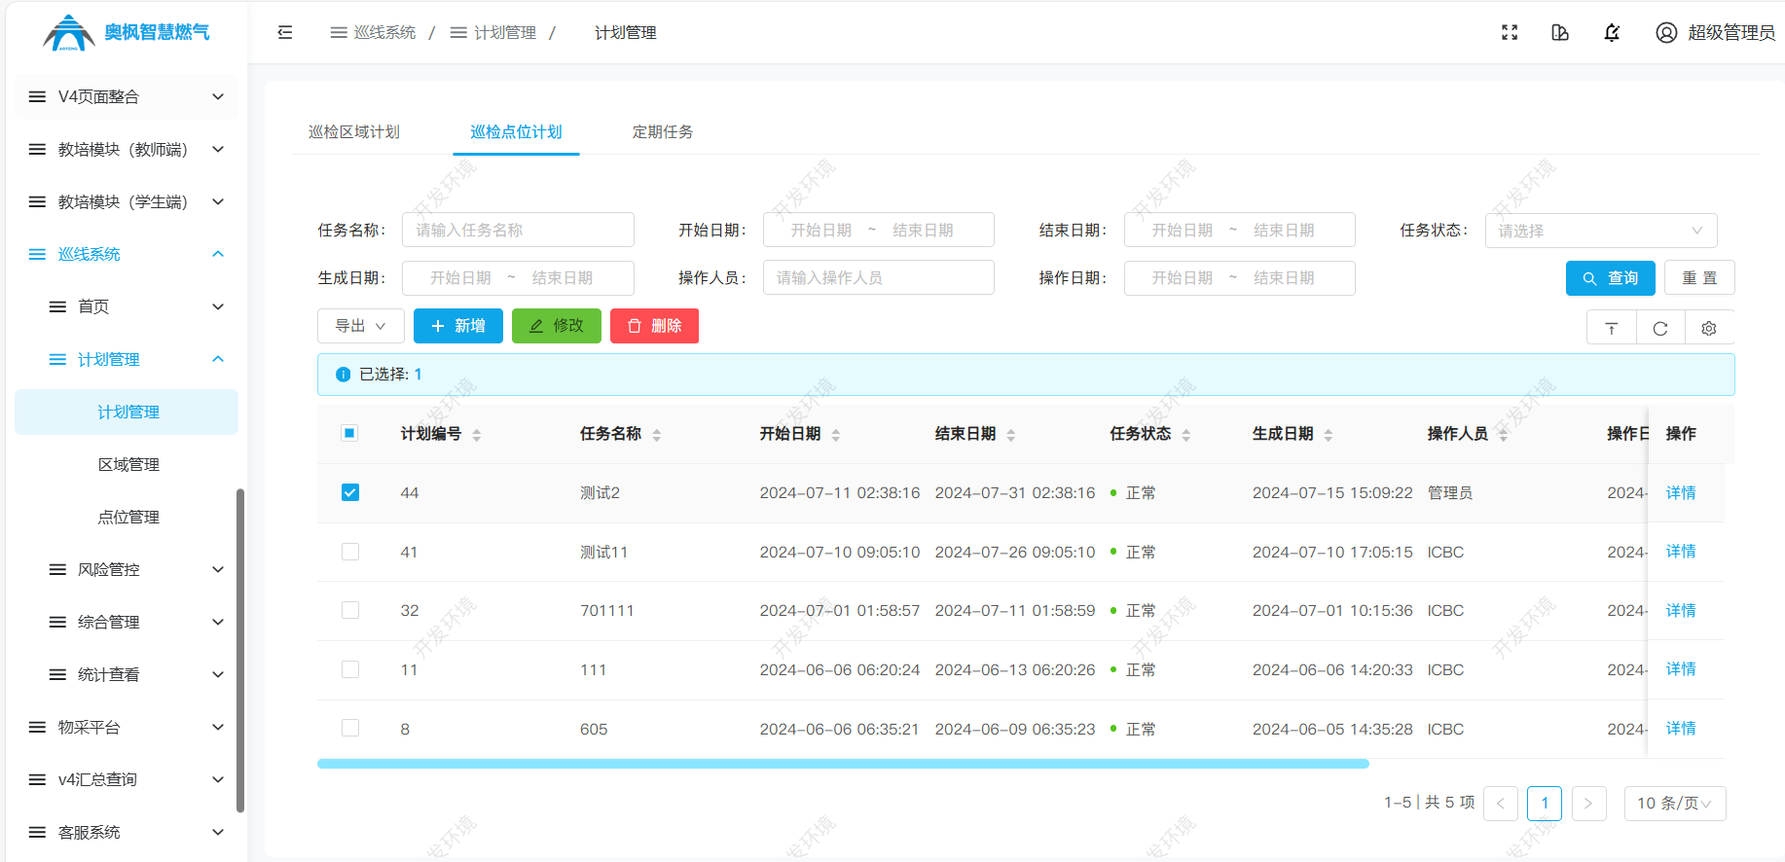Click the info icon beside 已选择

pyautogui.click(x=343, y=375)
